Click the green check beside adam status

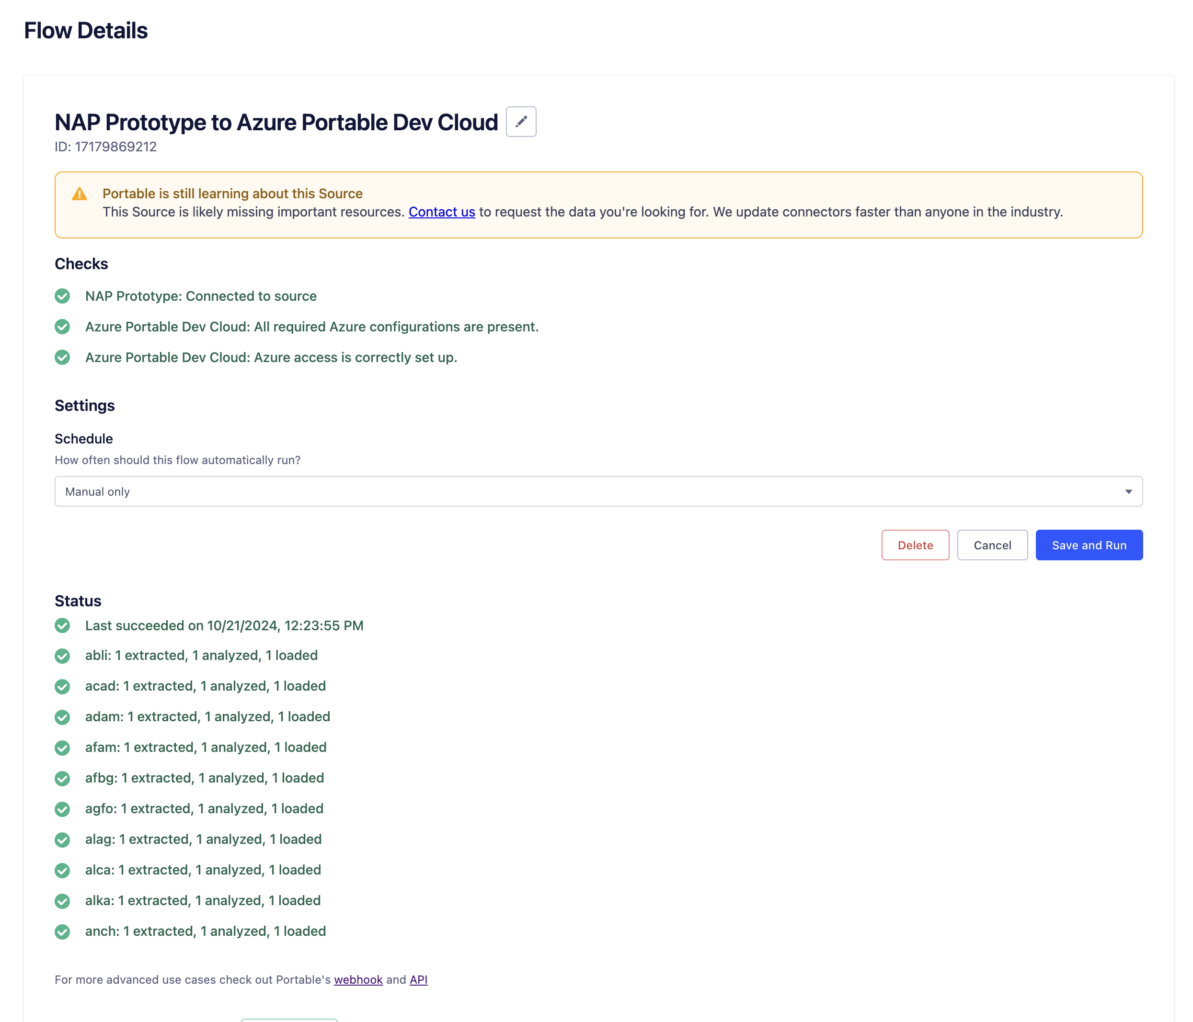pos(62,717)
